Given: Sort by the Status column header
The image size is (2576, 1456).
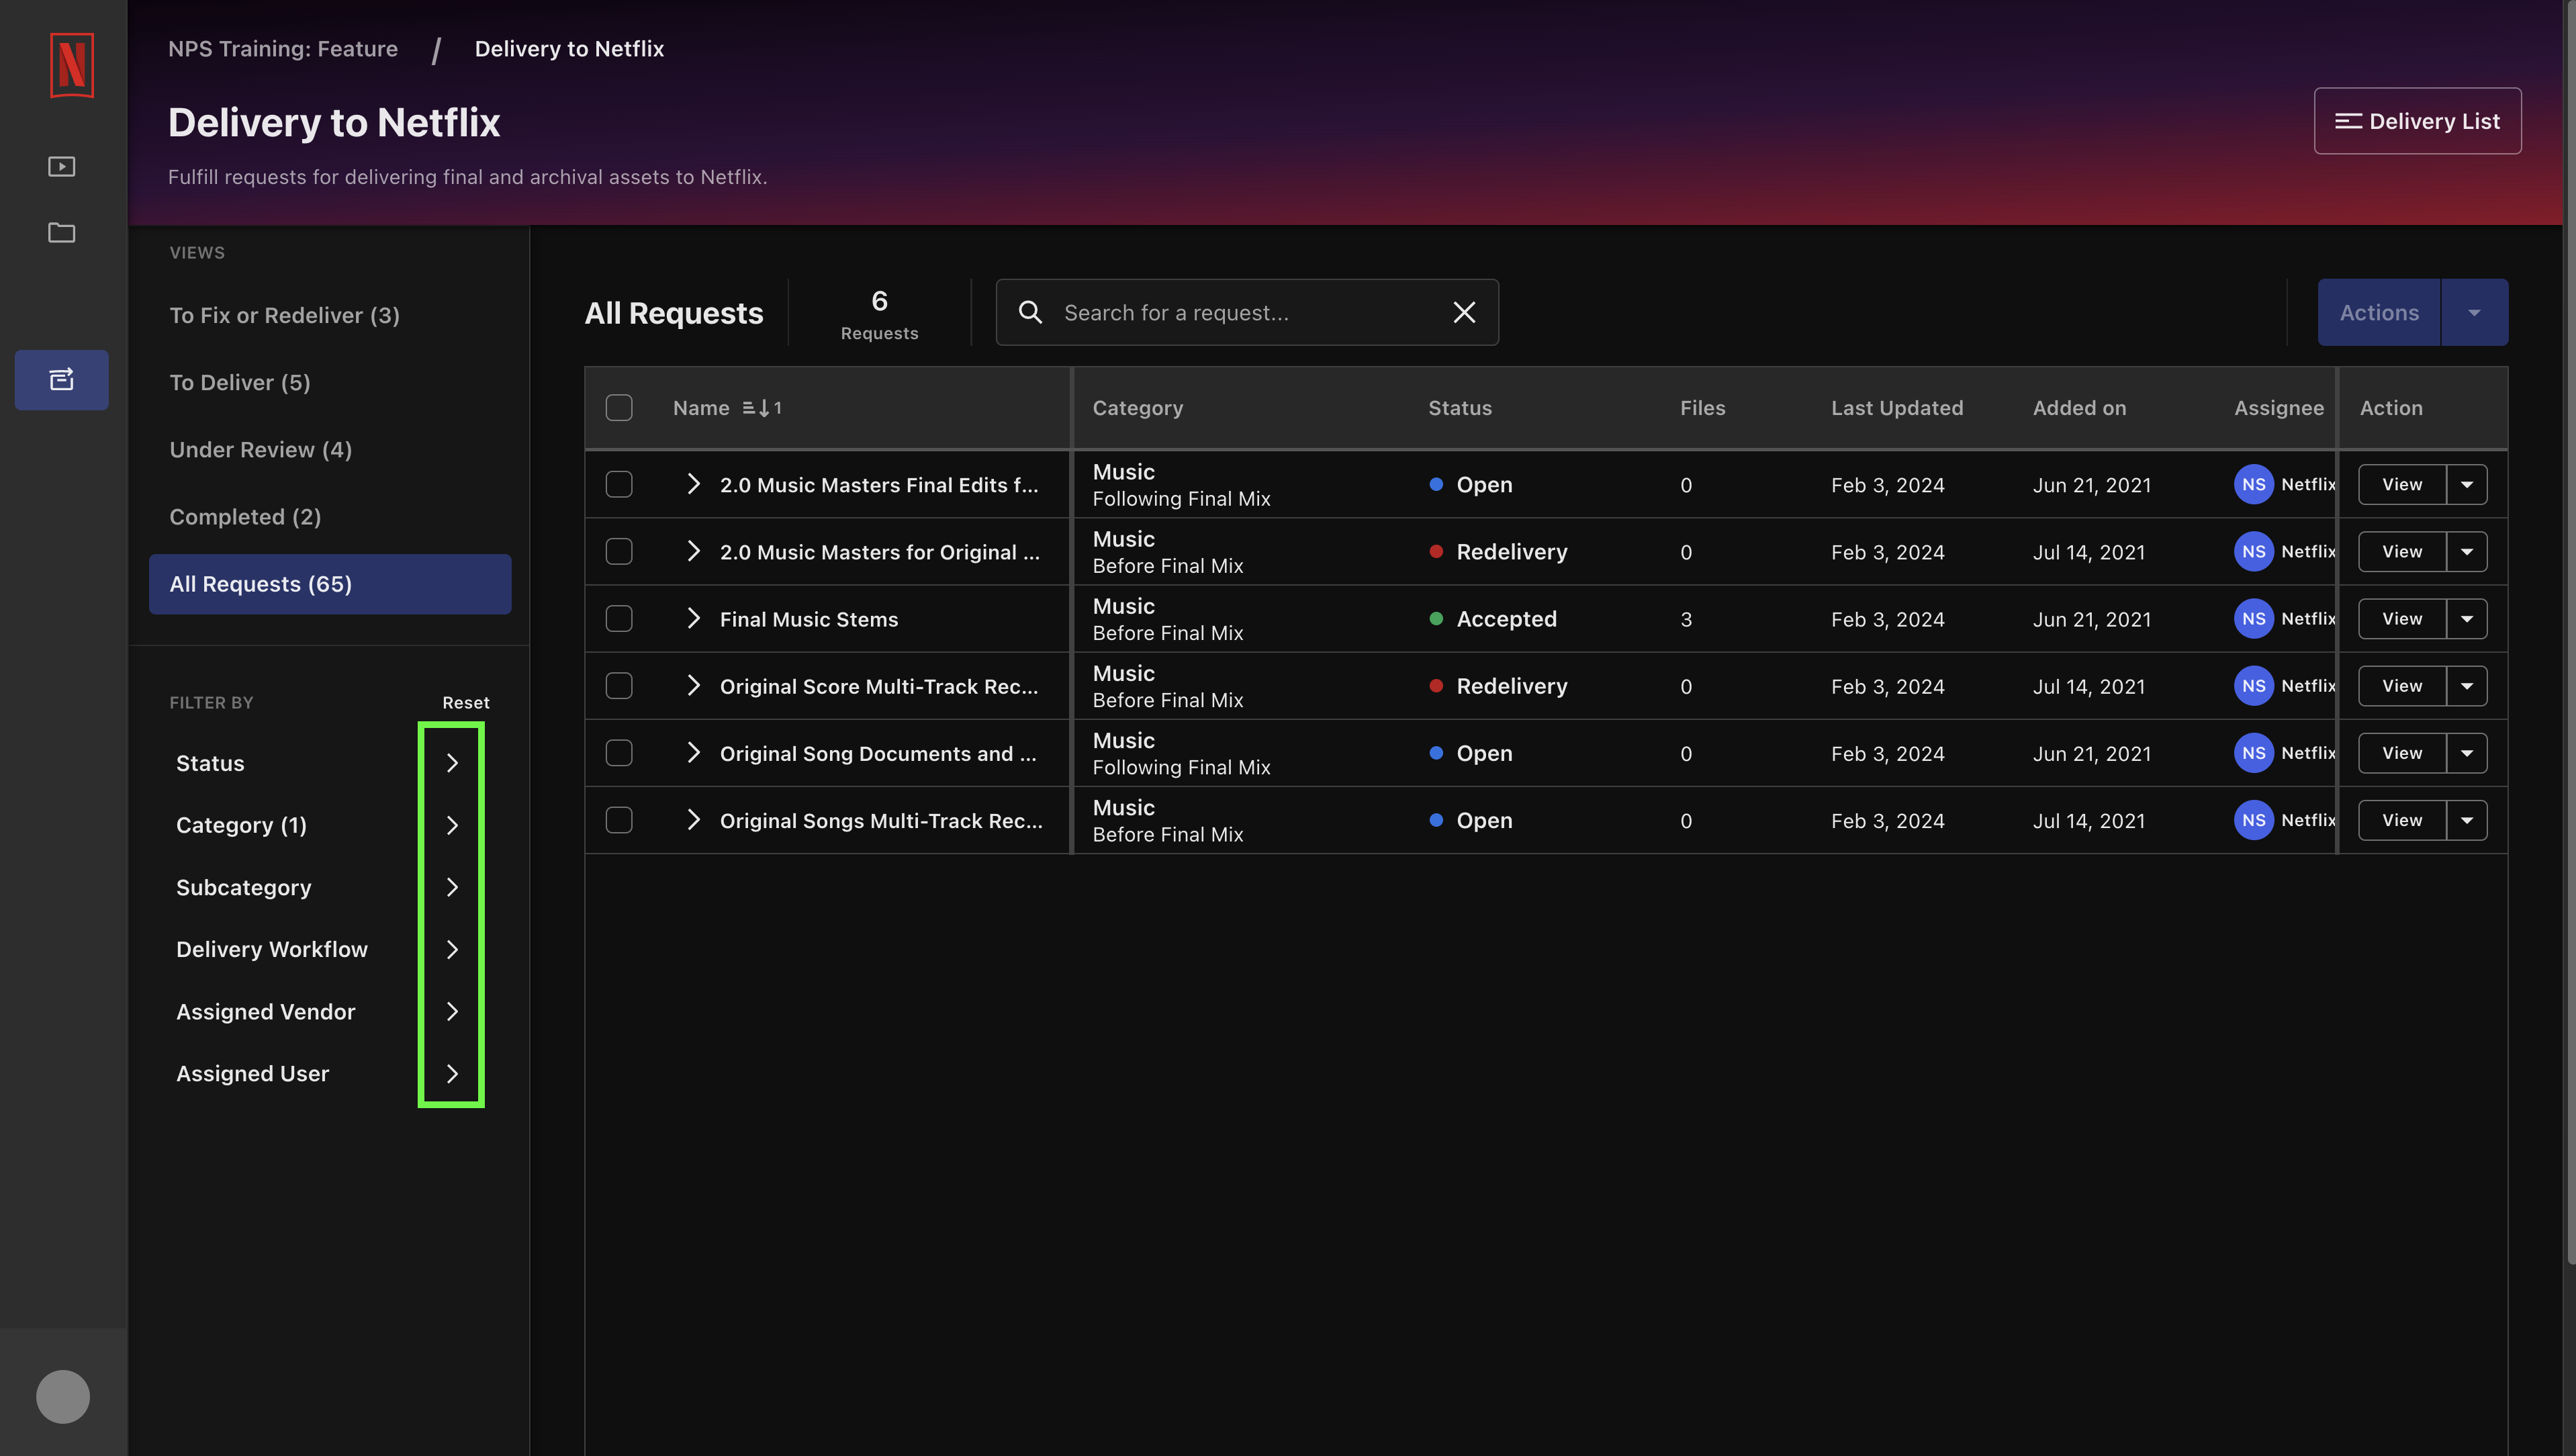Looking at the screenshot, I should pyautogui.click(x=1460, y=408).
